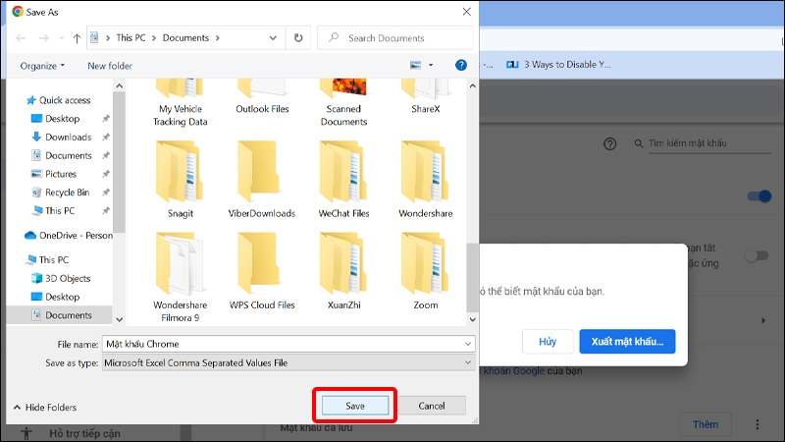
Task: Open the ShareX folder
Action: click(426, 97)
